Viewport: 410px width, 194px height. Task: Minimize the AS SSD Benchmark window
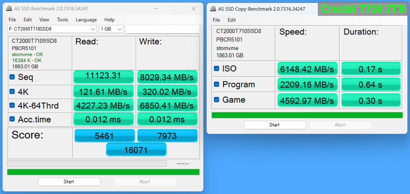[x=156, y=9]
